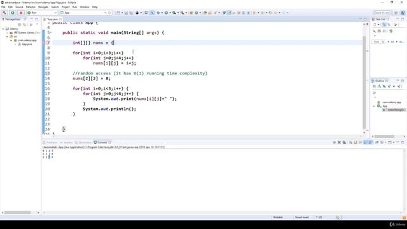Click the Open Type icon in toolbar

pos(205,13)
